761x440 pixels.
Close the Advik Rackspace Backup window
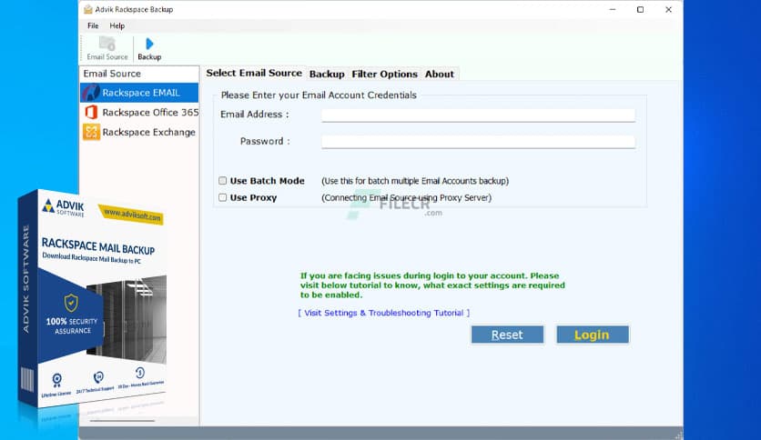668,9
